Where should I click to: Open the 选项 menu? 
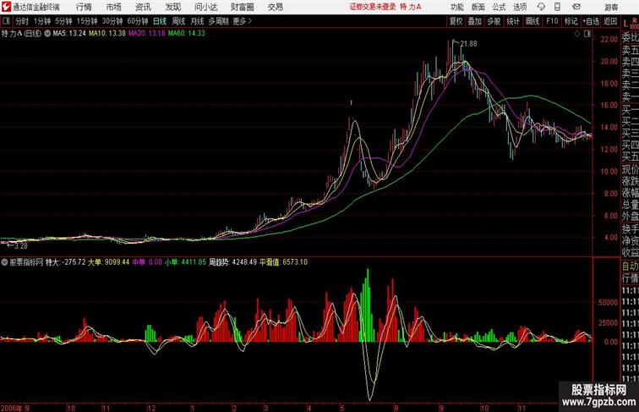[x=520, y=7]
